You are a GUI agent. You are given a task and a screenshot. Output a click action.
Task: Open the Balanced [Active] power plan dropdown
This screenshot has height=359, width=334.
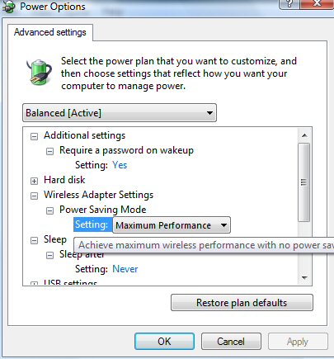(120, 113)
